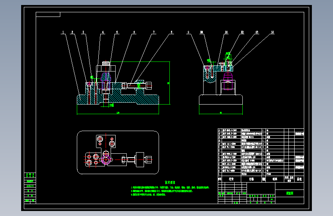This screenshot has height=216, width=333.
Task: Click the 备注 column header cell
Action: [x=299, y=179]
